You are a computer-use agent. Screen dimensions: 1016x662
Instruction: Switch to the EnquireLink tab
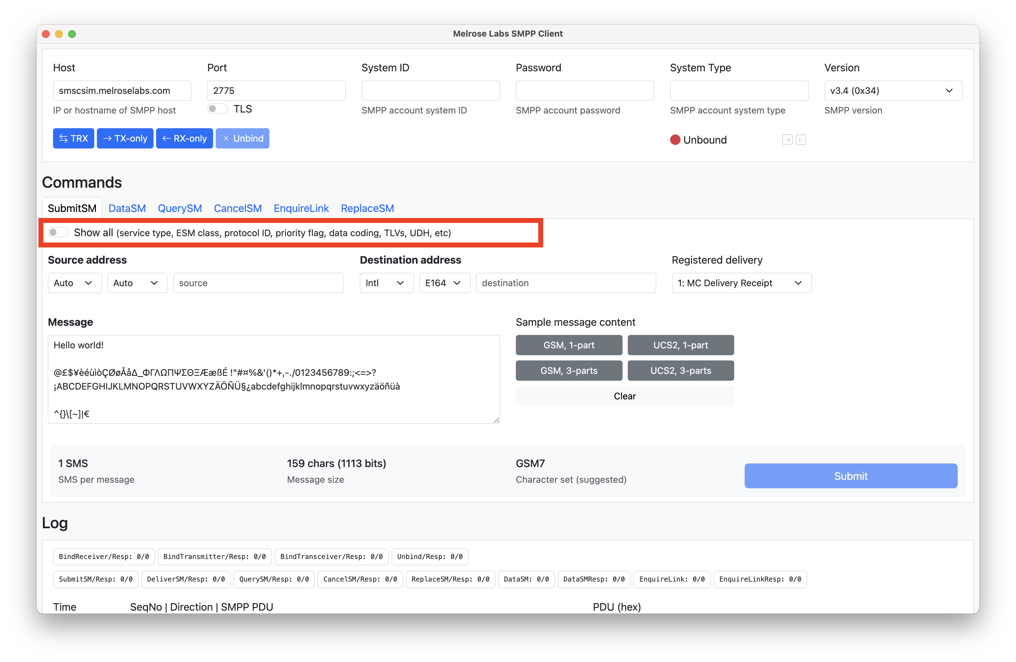point(301,208)
